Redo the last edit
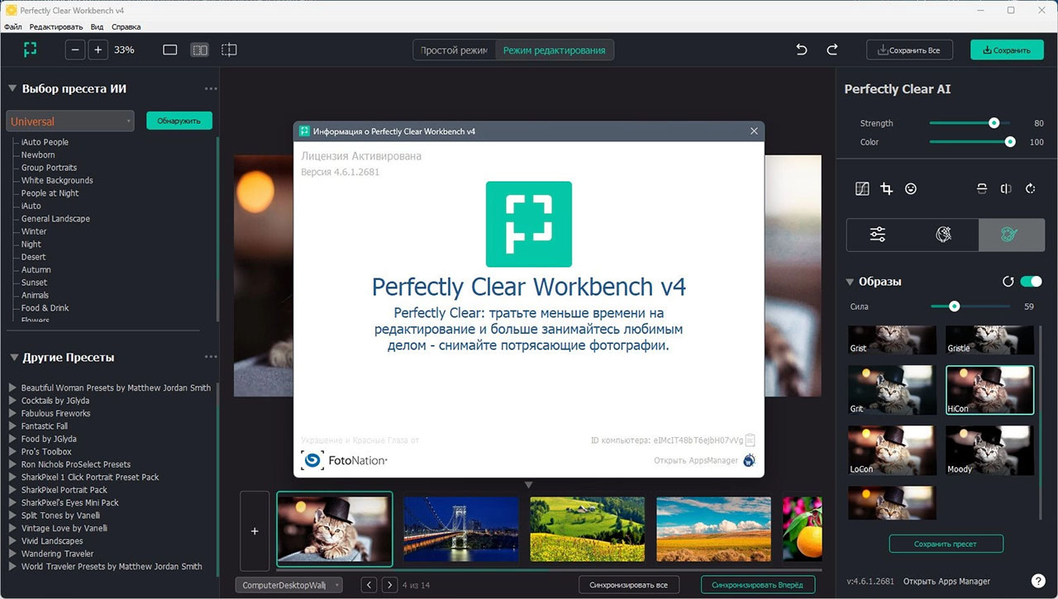 tap(832, 50)
